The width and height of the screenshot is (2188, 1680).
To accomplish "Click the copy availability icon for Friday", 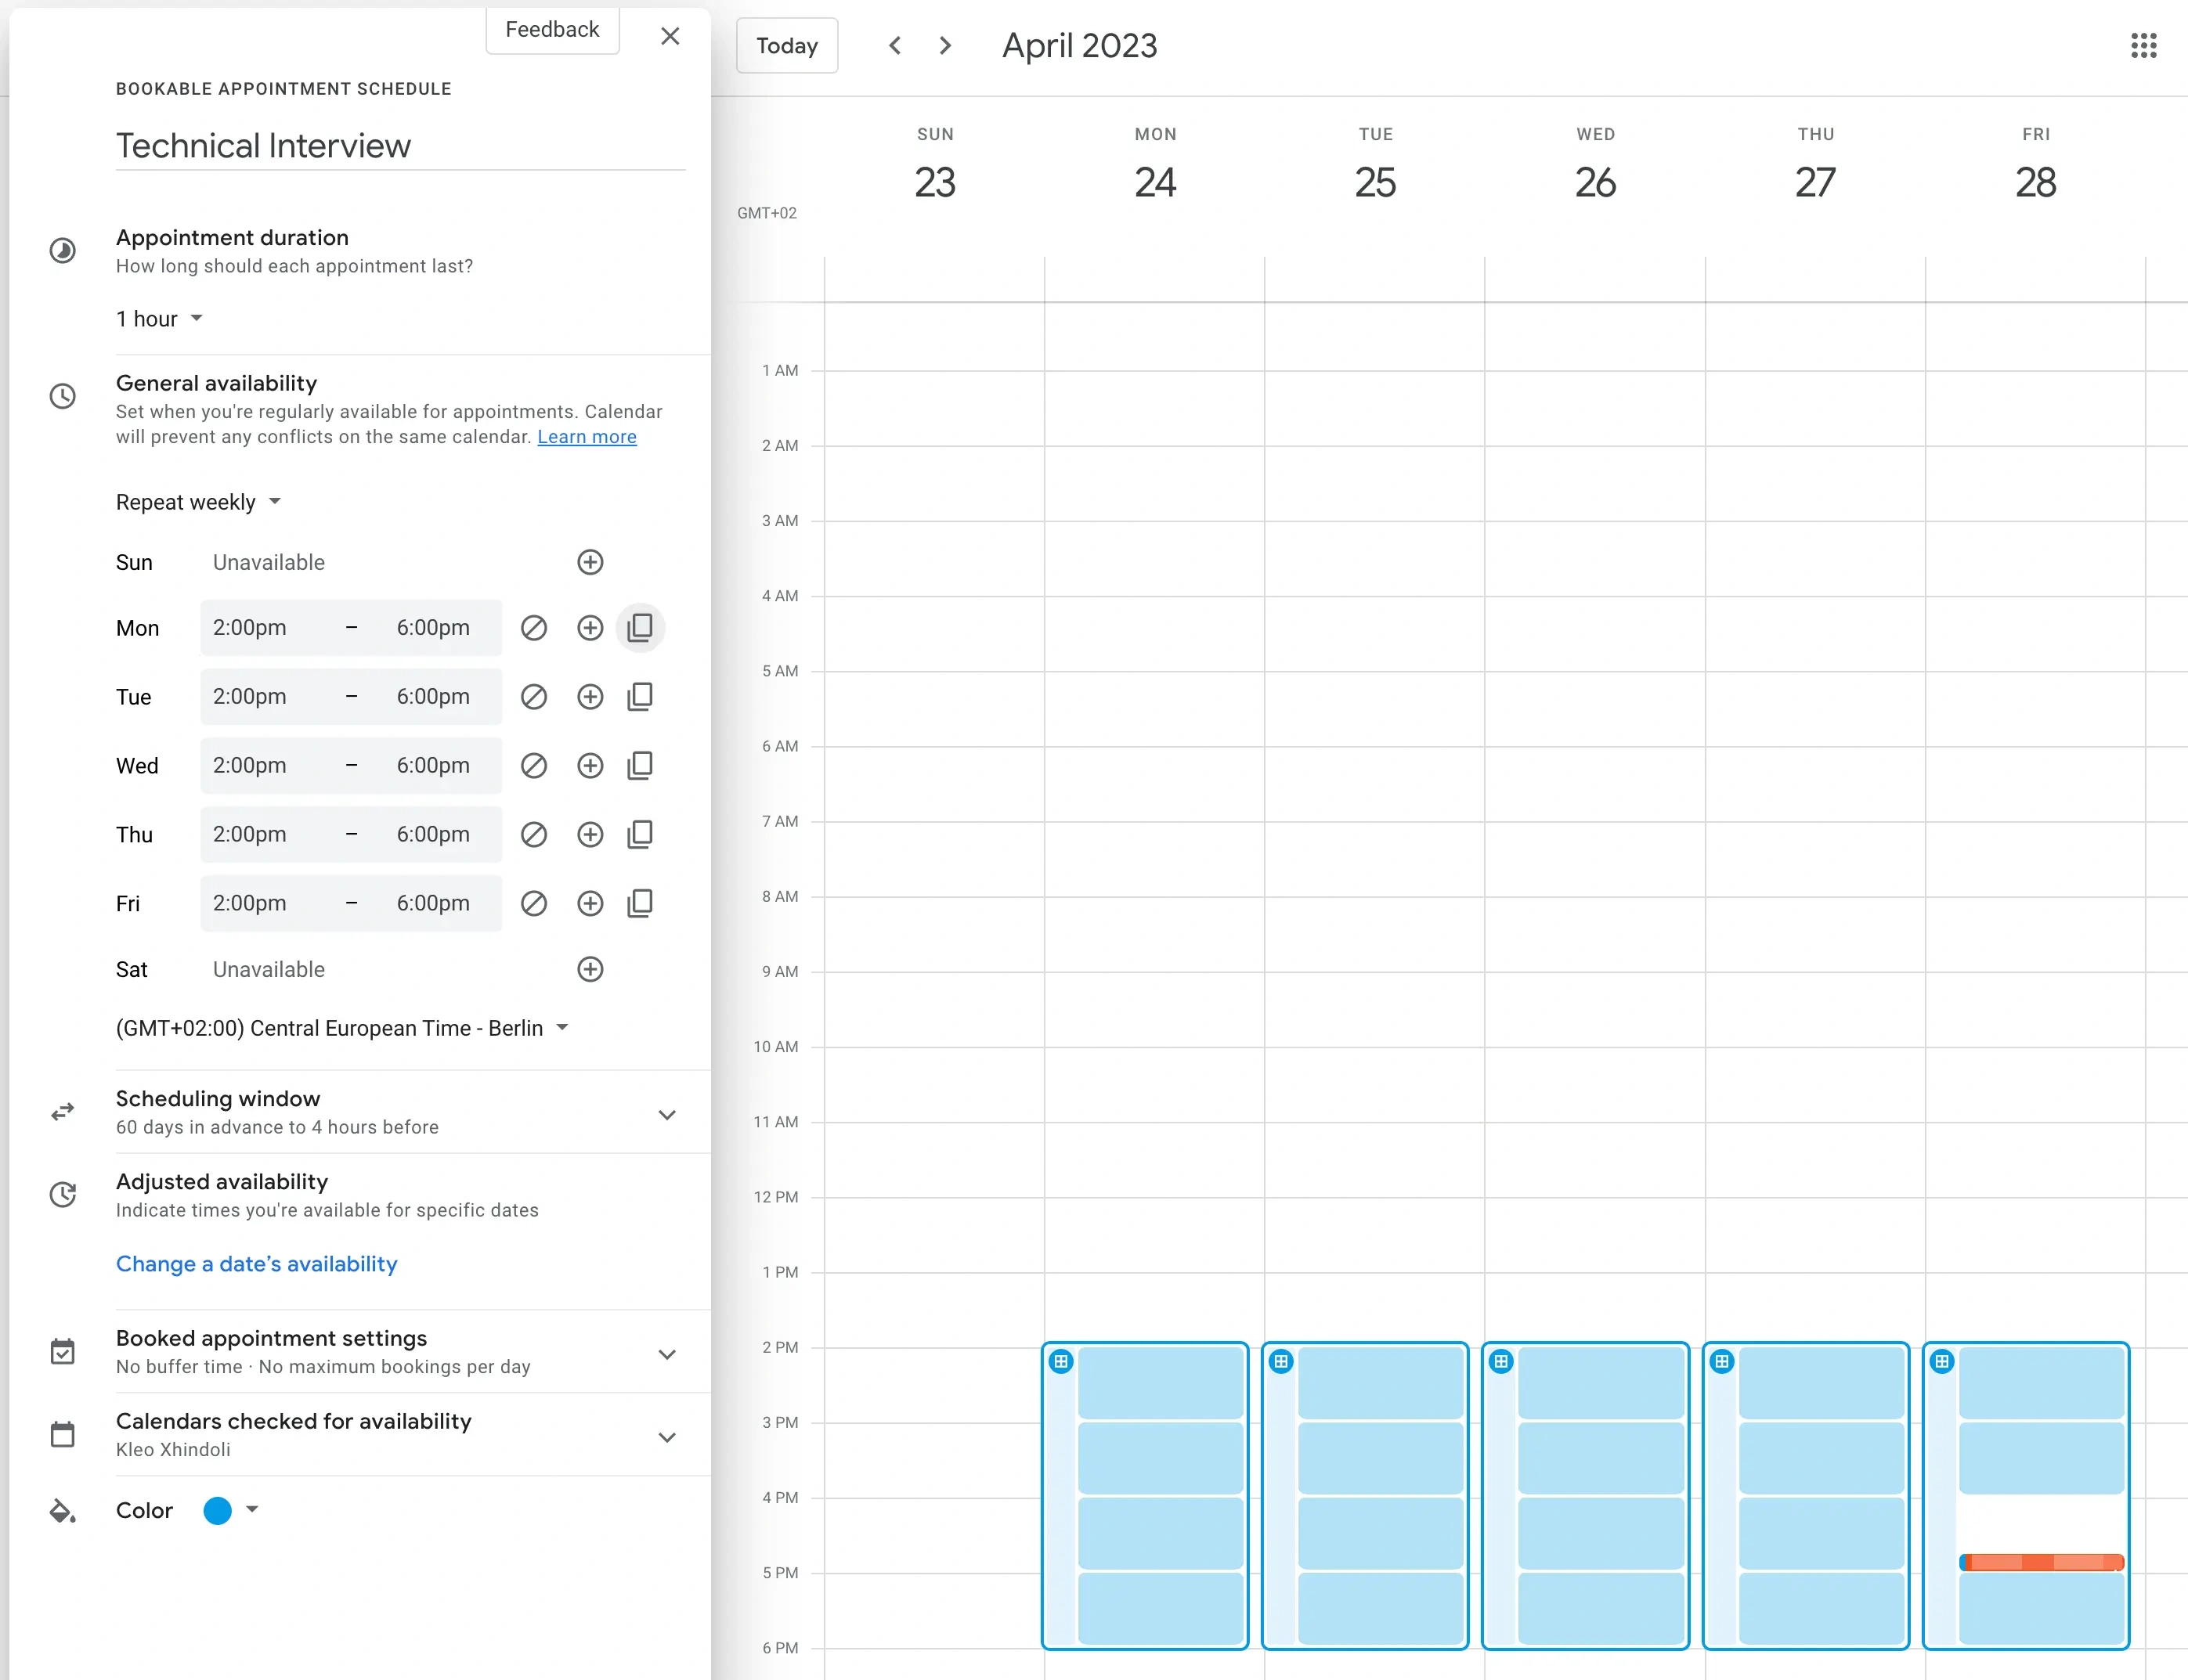I will (642, 903).
